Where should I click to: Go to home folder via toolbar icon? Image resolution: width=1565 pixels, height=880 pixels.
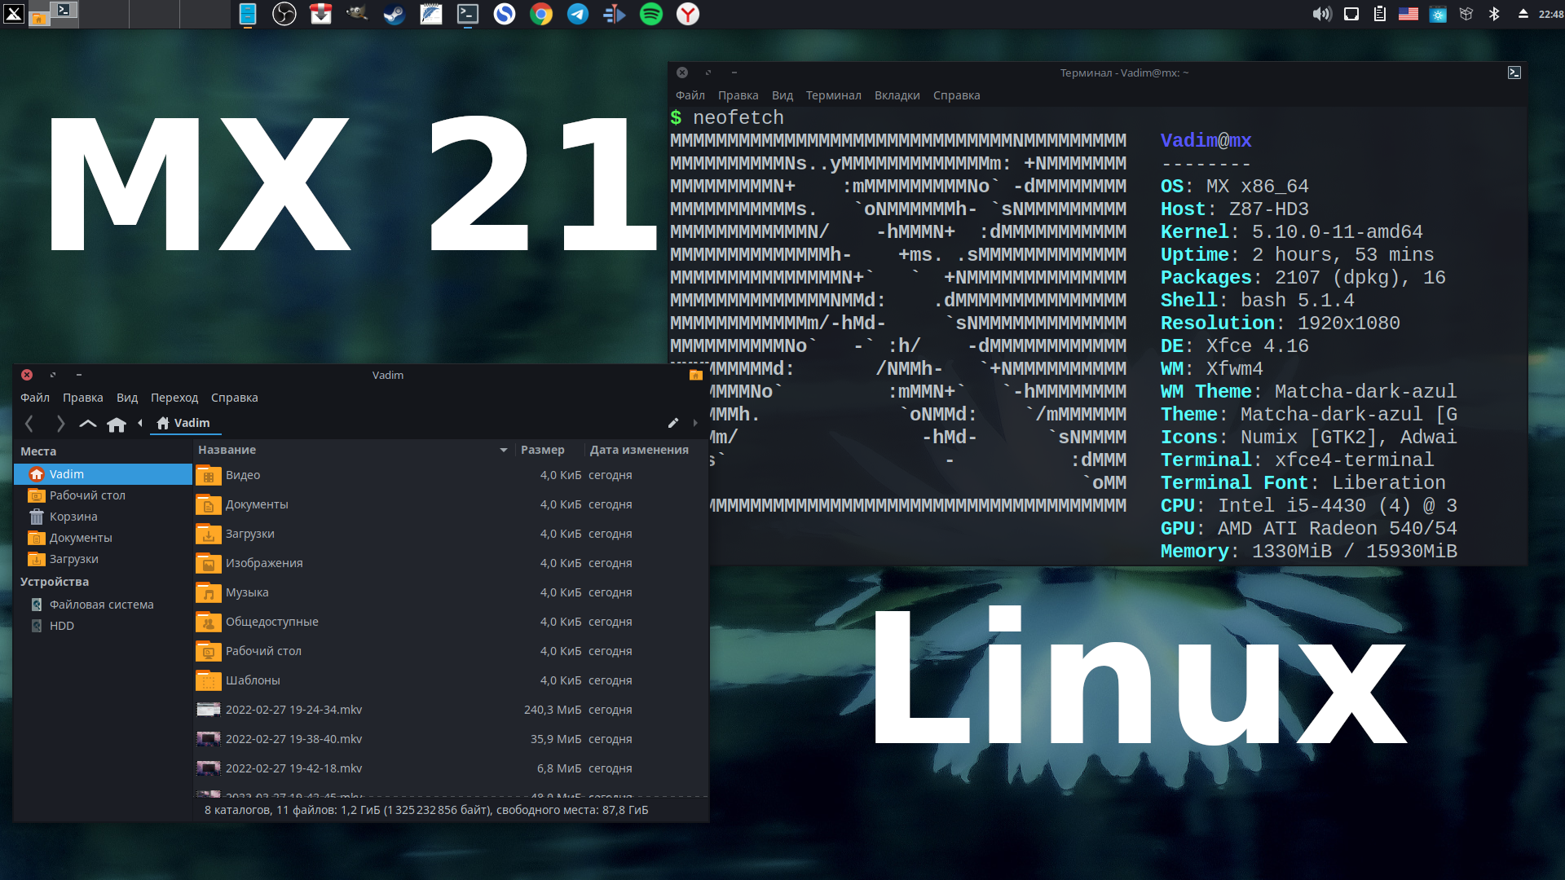pyautogui.click(x=117, y=424)
